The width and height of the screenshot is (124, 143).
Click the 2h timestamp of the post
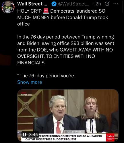(x=98, y=4)
